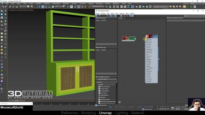Open the Material Map Browser options arrow
This screenshot has height=115, width=205.
click(96, 79)
